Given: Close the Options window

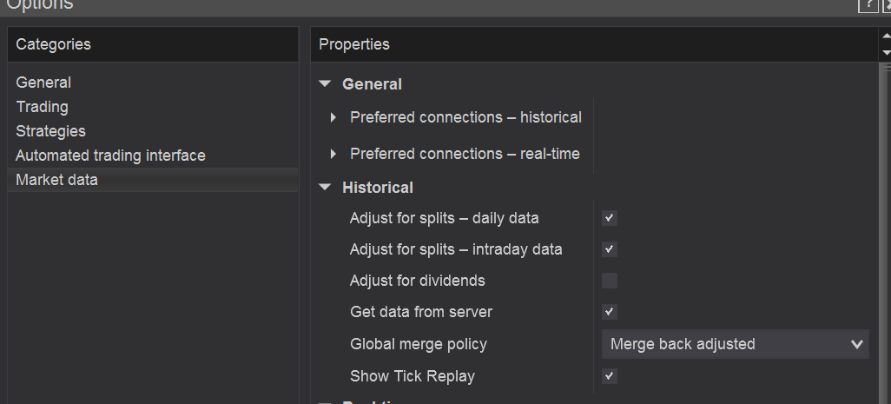Looking at the screenshot, I should tap(886, 4).
